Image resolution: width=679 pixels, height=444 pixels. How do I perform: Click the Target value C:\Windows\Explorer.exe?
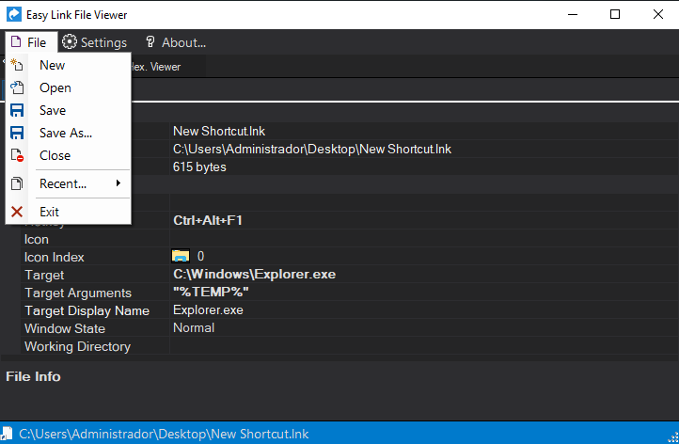click(x=254, y=274)
